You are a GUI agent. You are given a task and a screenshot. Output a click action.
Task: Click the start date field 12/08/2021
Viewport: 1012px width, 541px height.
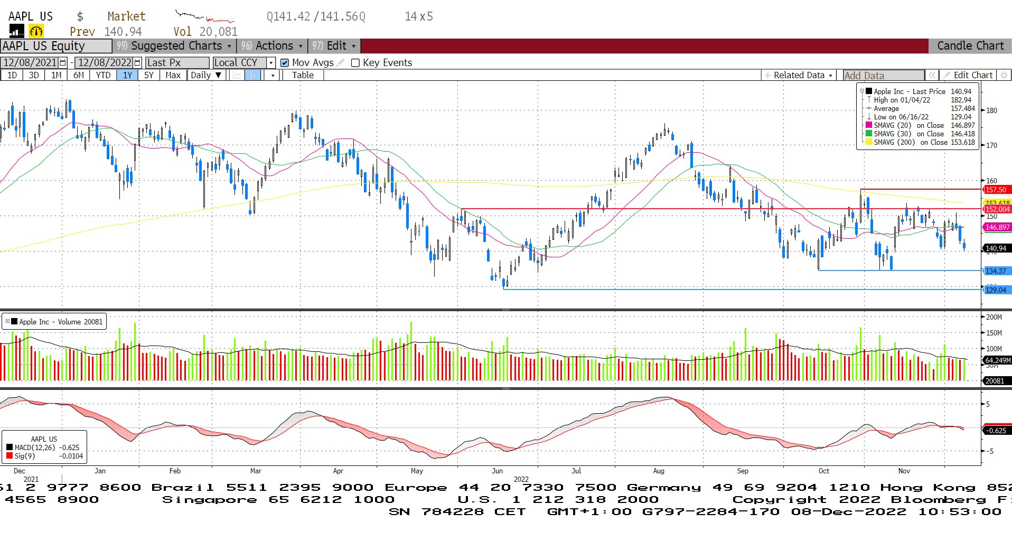(x=30, y=63)
